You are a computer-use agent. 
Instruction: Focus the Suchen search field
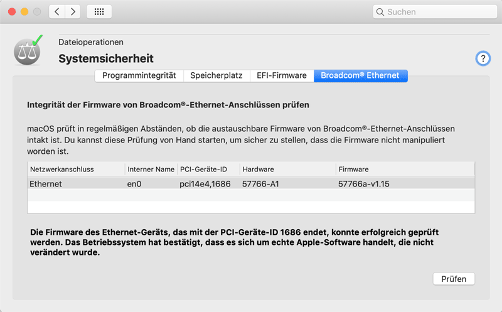tap(435, 12)
